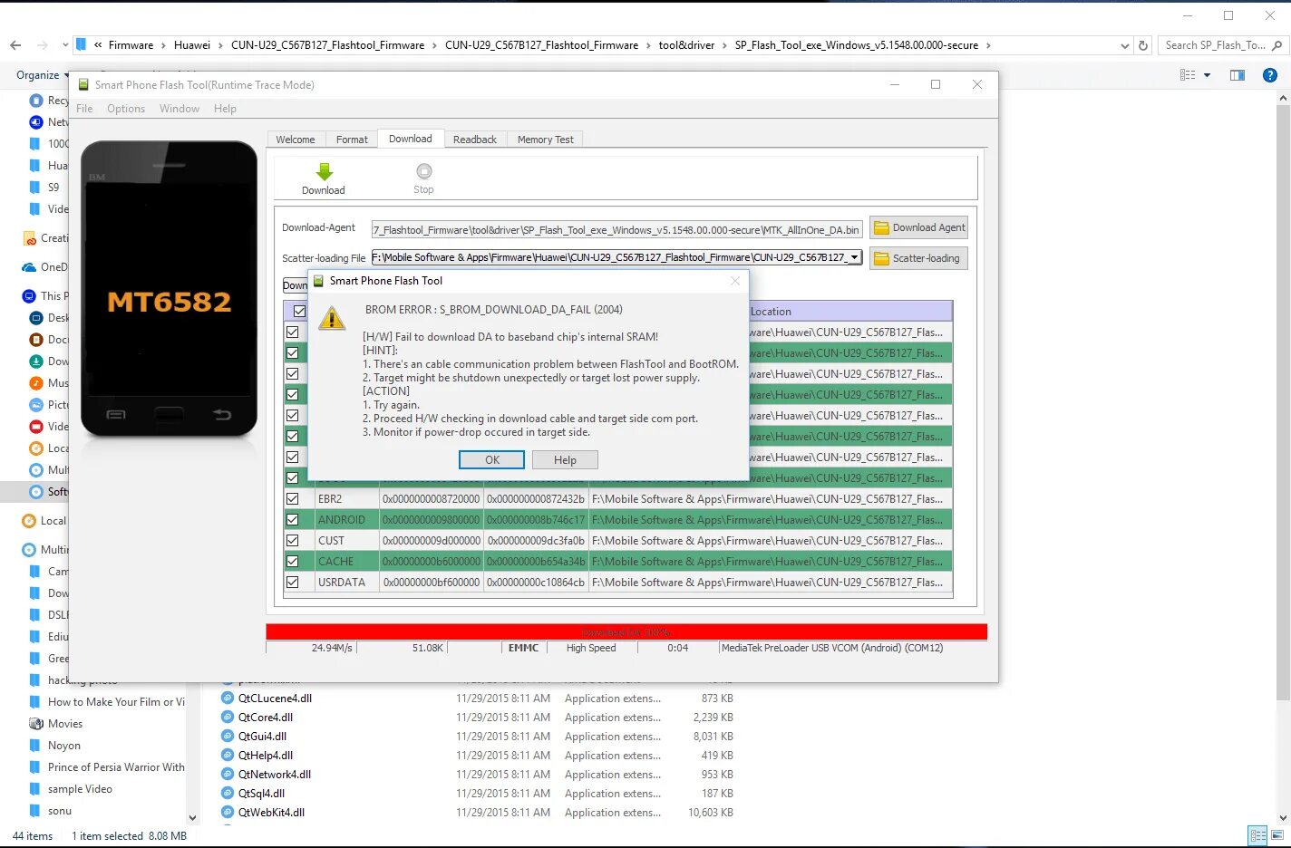The height and width of the screenshot is (848, 1291).
Task: Click the MT6582 phone image
Action: point(170,288)
